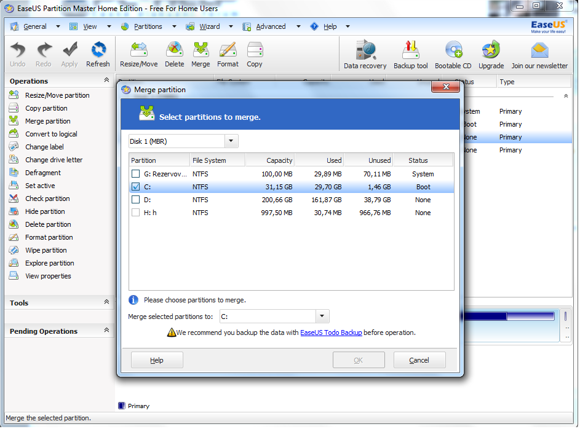Viewport: 580px width, 429px height.
Task: Open the Disk 1 (MBR) dropdown
Action: pos(231,141)
